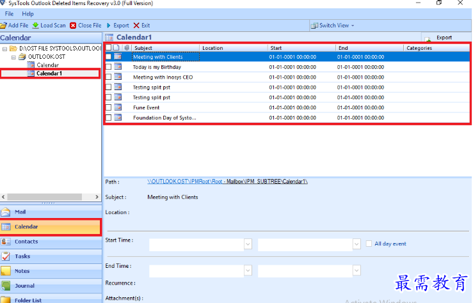Enable the All day event checkbox
473x303 pixels.
pos(369,244)
